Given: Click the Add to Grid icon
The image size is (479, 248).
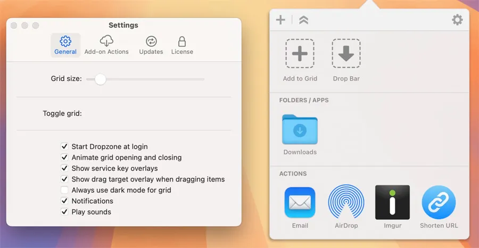Looking at the screenshot, I should (x=300, y=54).
